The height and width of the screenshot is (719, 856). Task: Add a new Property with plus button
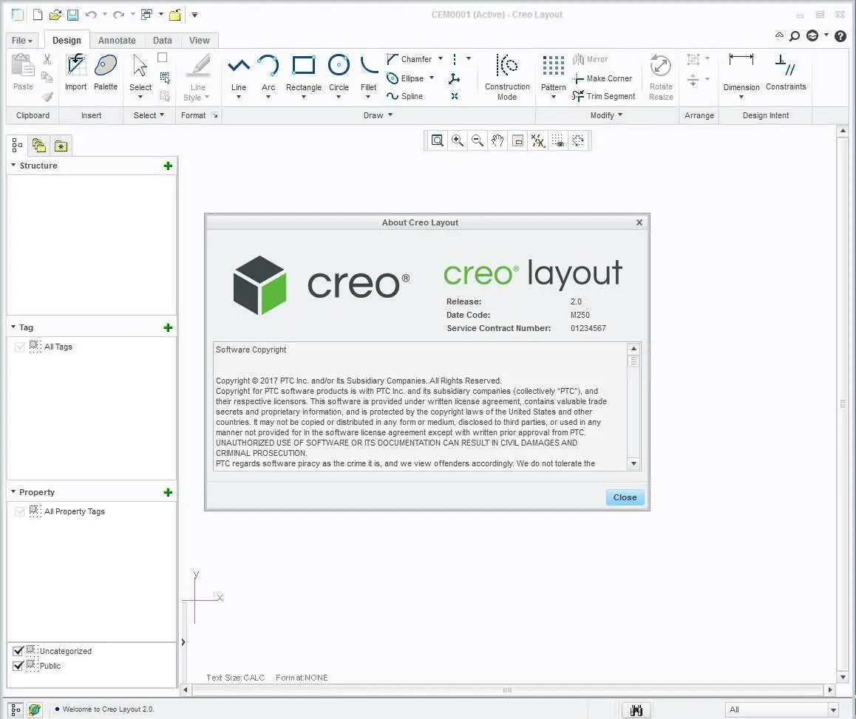[x=168, y=492]
